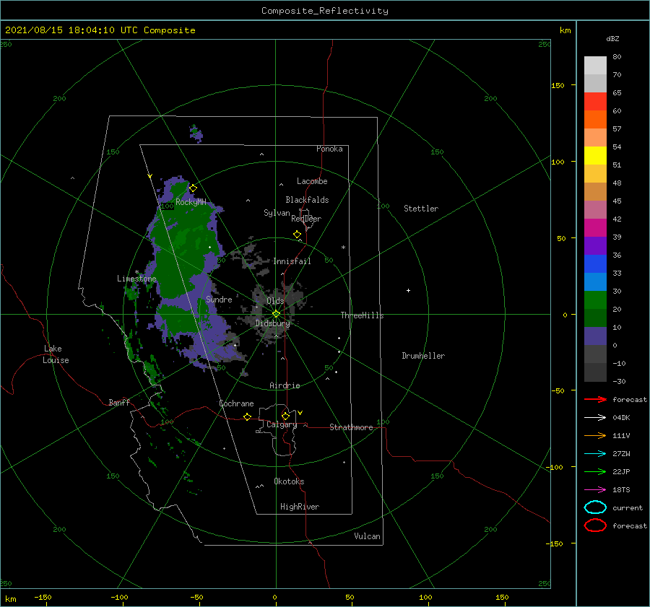Image resolution: width=650 pixels, height=607 pixels.
Task: Select the cyan current ellipse legend icon
Action: (595, 507)
